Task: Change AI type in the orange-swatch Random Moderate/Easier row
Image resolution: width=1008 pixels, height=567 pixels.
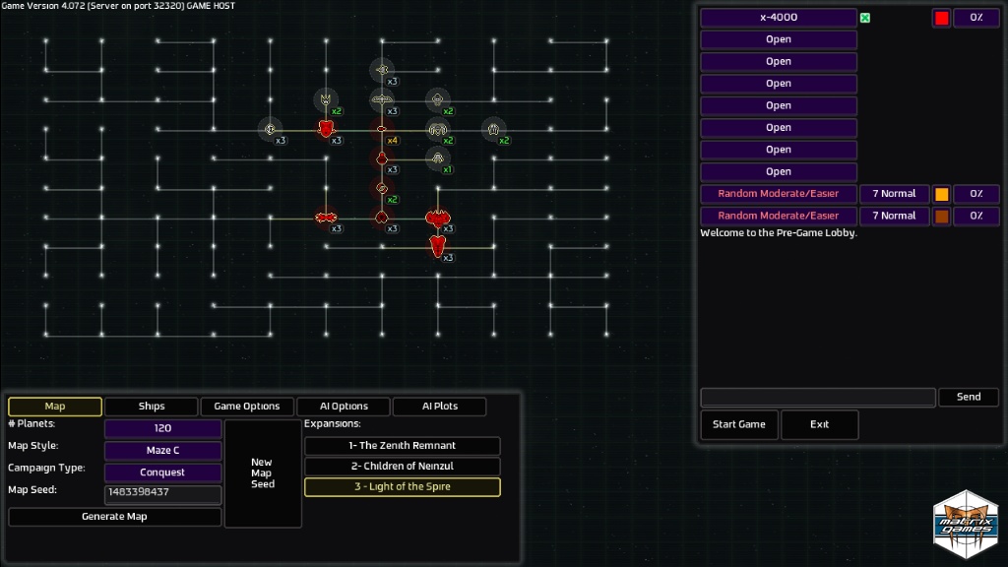Action: coord(779,194)
